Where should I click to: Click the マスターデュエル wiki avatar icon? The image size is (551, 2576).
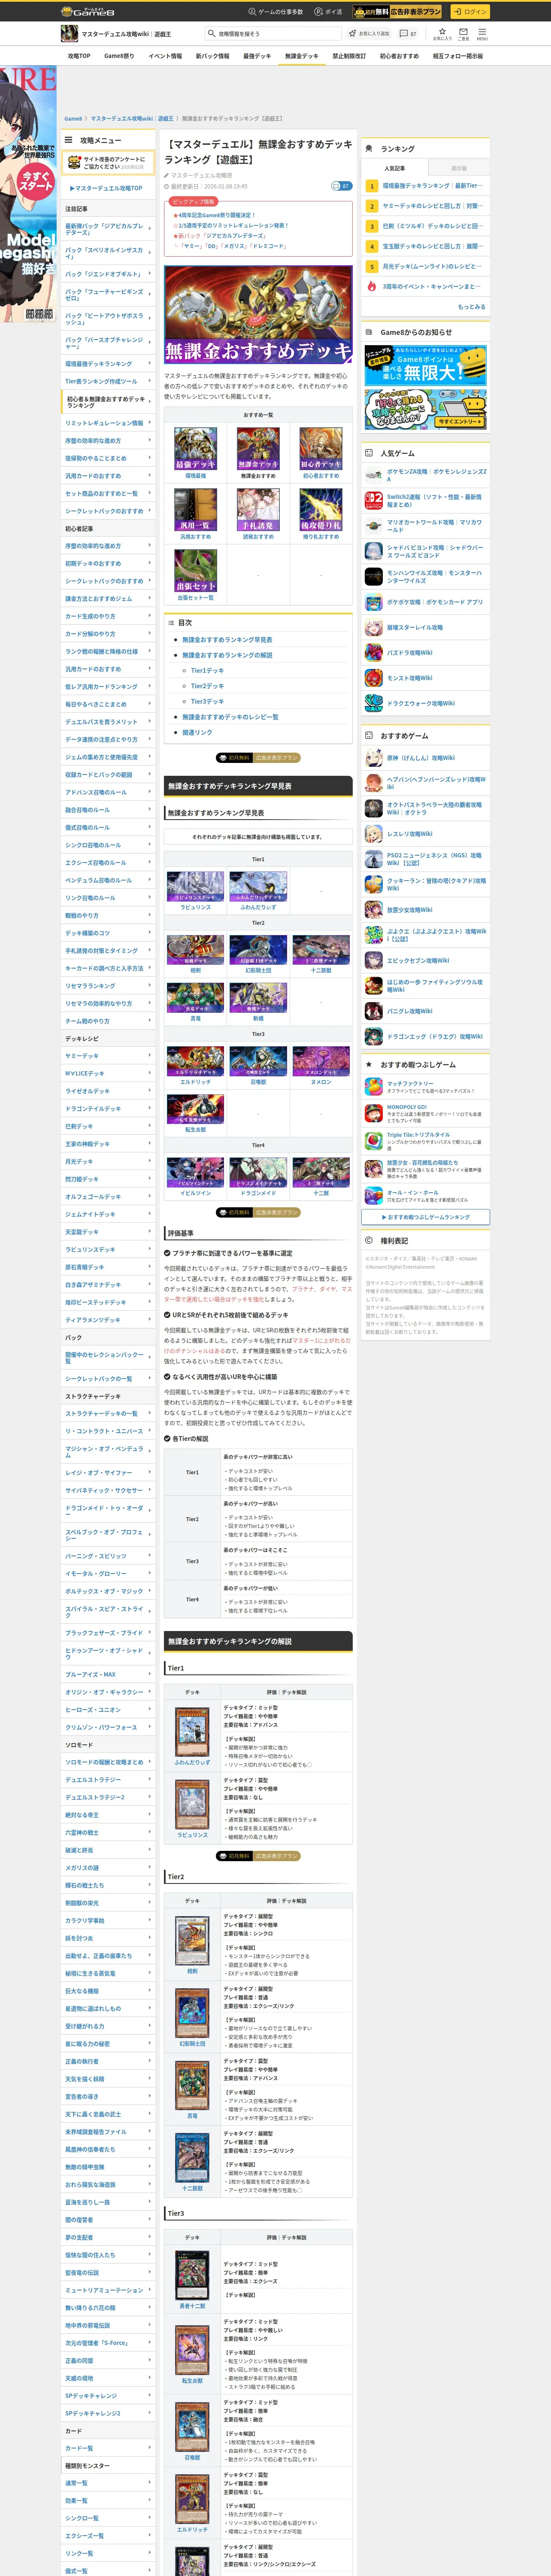[x=69, y=33]
